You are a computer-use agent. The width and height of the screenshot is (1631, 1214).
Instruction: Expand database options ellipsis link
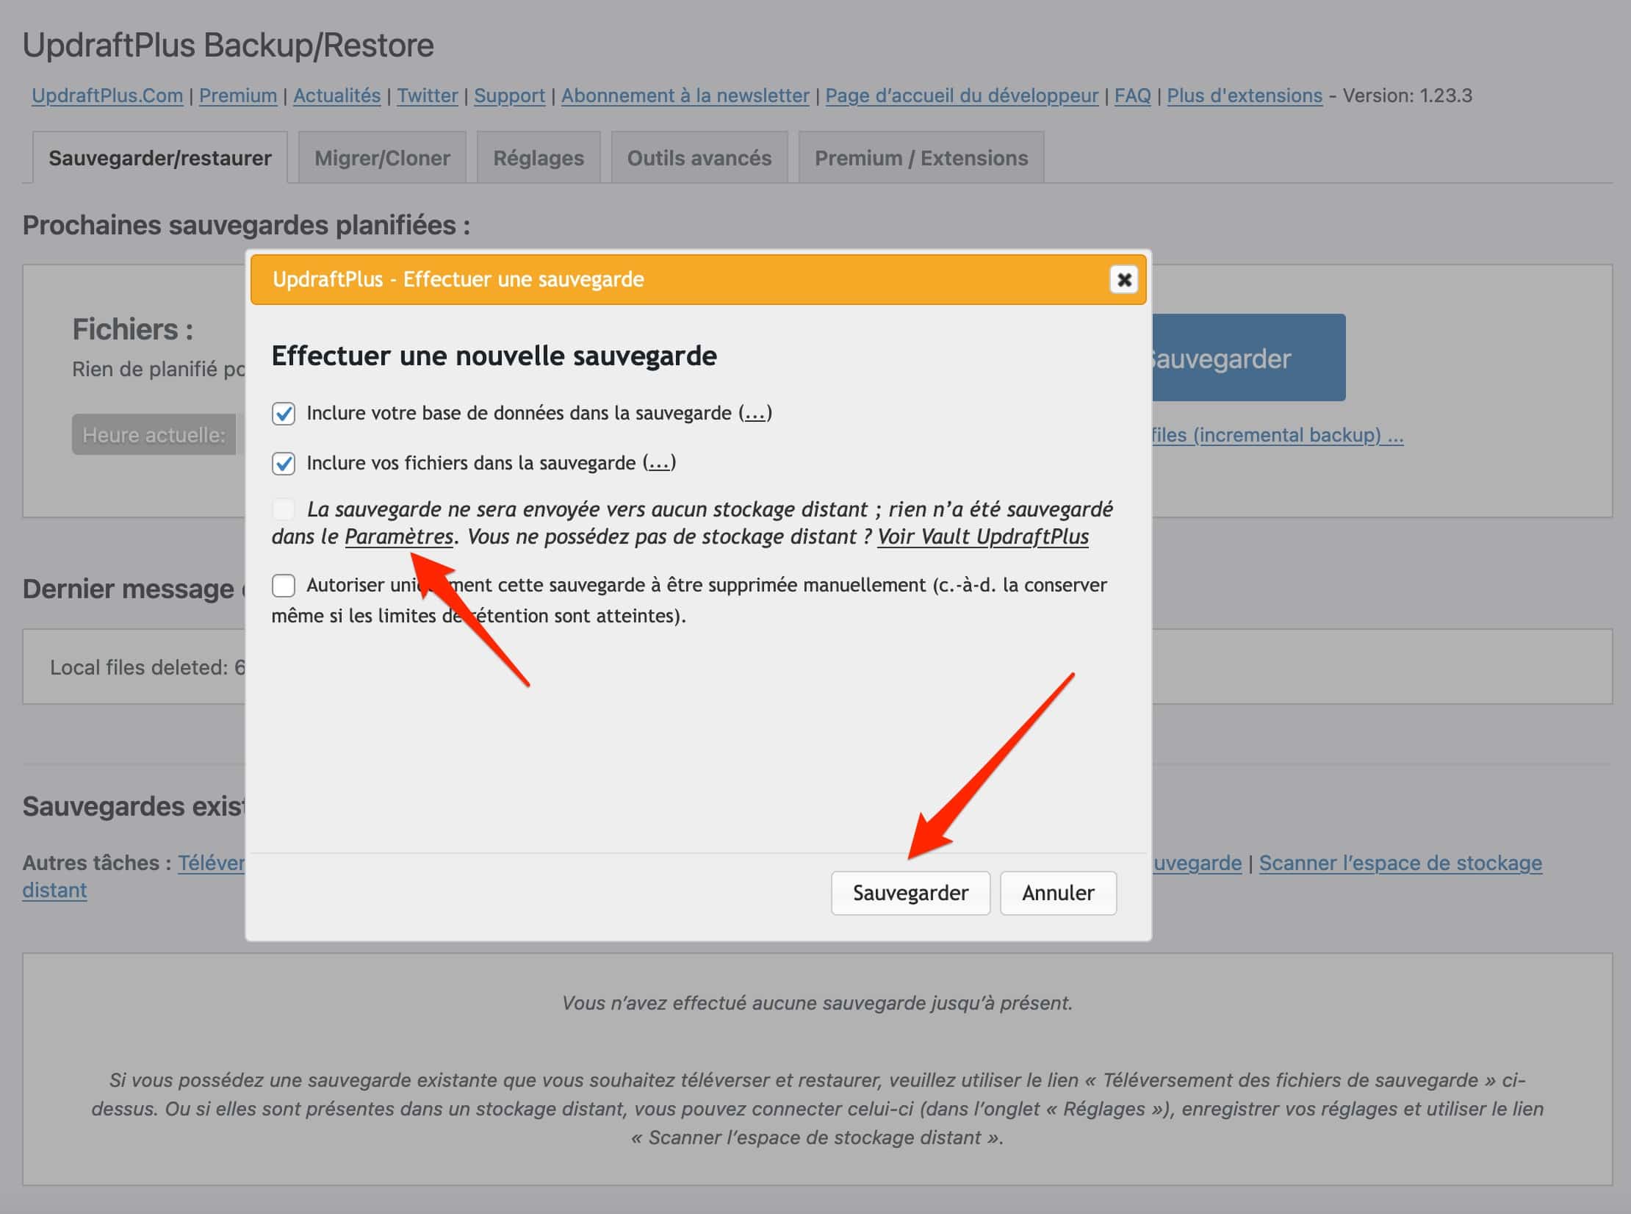(755, 413)
